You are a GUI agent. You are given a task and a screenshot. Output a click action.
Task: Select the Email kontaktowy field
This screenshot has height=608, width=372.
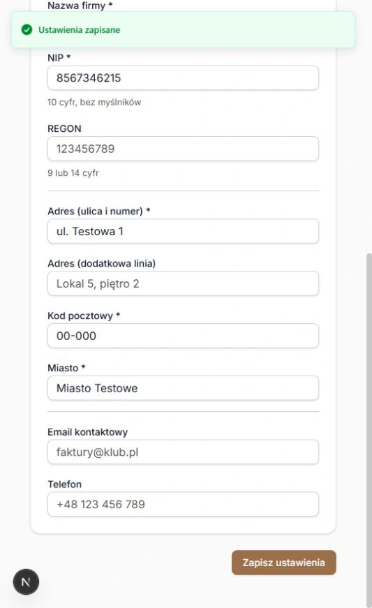183,452
